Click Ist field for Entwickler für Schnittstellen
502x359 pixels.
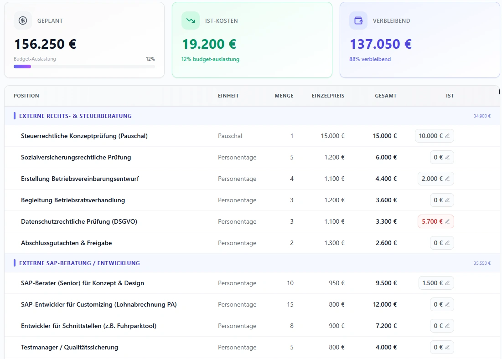(x=438, y=326)
